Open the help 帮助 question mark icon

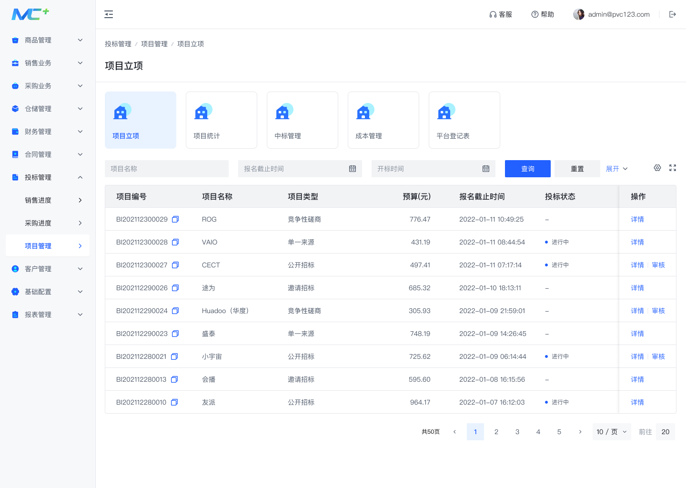(x=535, y=14)
